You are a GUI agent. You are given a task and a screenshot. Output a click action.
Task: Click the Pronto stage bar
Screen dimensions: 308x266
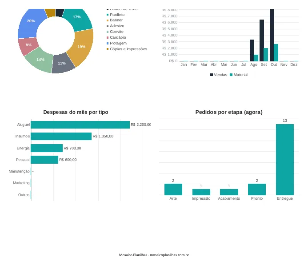click(257, 189)
